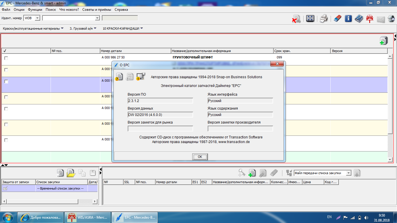Image resolution: width=397 pixels, height=223 pixels.
Task: Add a part with green-plus document icon in lower panel
Action: 252,173
